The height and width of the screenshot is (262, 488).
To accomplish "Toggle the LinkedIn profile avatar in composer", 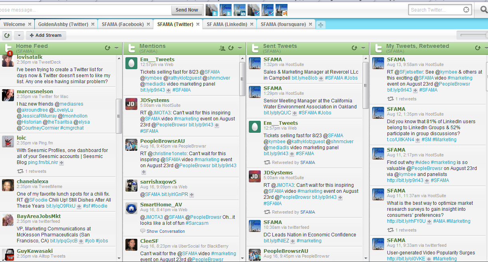I will click(240, 10).
